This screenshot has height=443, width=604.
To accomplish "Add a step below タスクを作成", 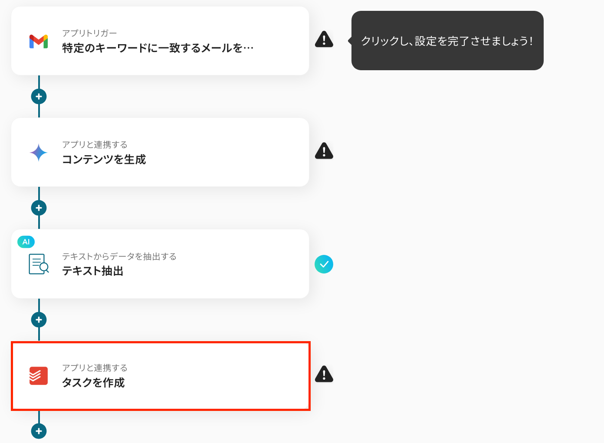I will coord(39,431).
